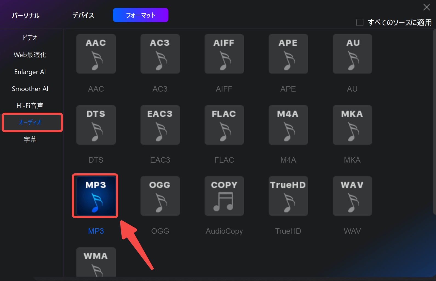436x281 pixels.
Task: Click the EAC3 text label below icon
Action: click(x=160, y=160)
